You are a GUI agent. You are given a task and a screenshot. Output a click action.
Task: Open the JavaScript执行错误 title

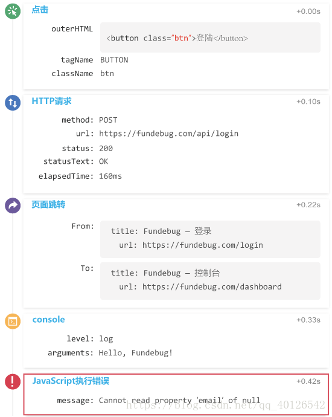click(71, 381)
